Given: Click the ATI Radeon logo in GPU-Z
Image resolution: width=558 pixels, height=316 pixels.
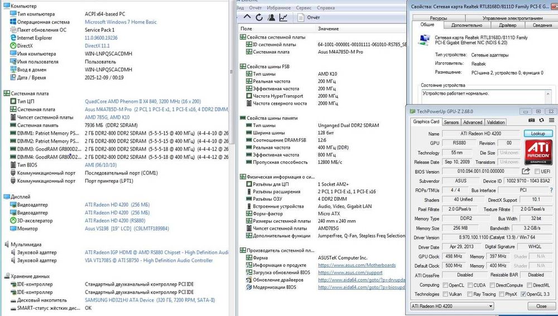Looking at the screenshot, I should click(x=538, y=152).
